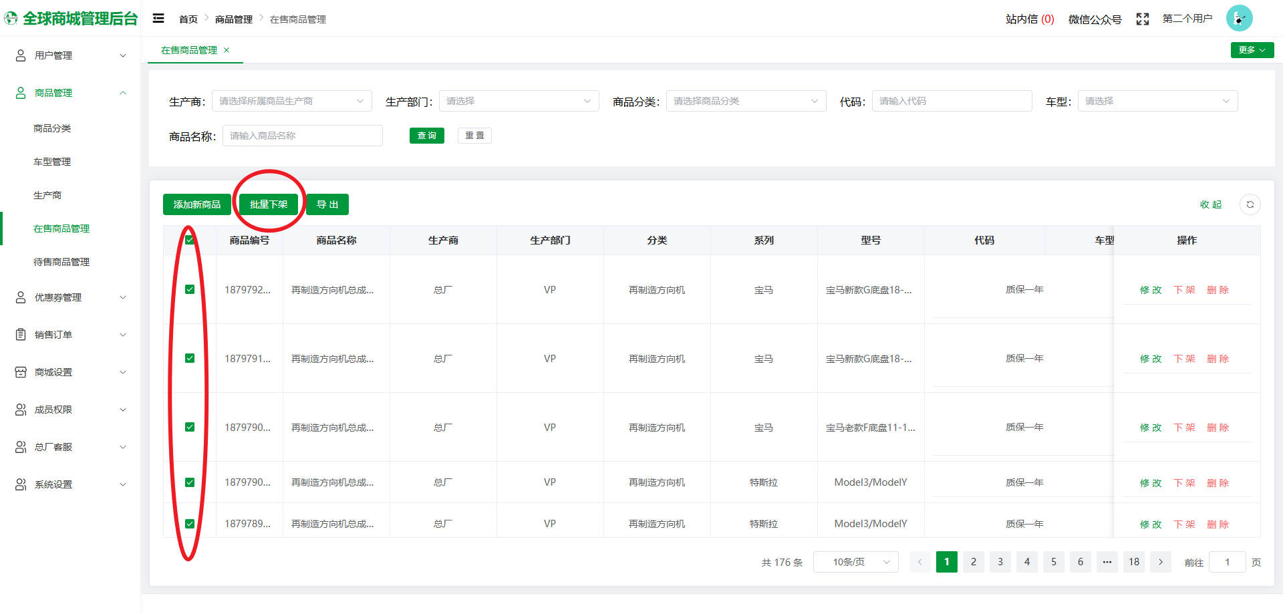1283x614 pixels.
Task: Click the 用户管理 sidebar icon
Action: pos(21,55)
